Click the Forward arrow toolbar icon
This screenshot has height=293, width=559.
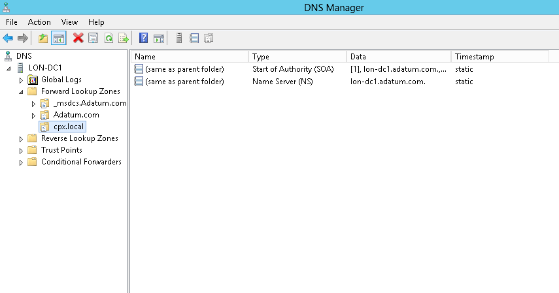pos(23,38)
